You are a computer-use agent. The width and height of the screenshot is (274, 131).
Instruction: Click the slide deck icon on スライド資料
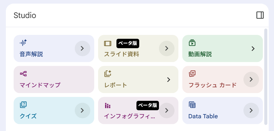click(108, 43)
